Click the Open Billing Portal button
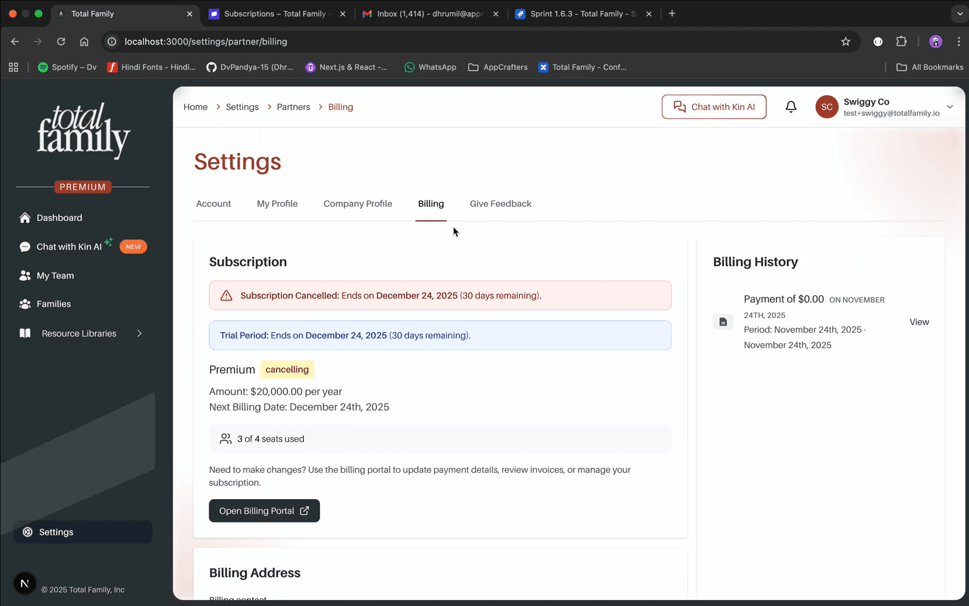The image size is (969, 606). click(264, 511)
